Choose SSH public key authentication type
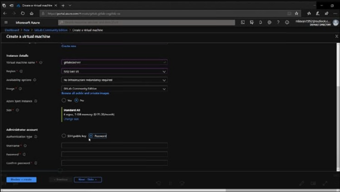Image resolution: width=340 pixels, height=192 pixels. point(63,136)
